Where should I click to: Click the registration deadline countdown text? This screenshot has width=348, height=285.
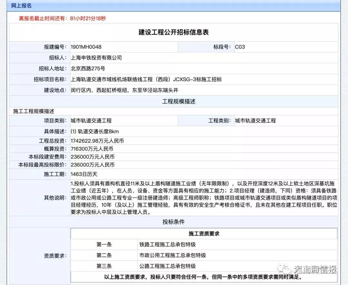pos(62,18)
